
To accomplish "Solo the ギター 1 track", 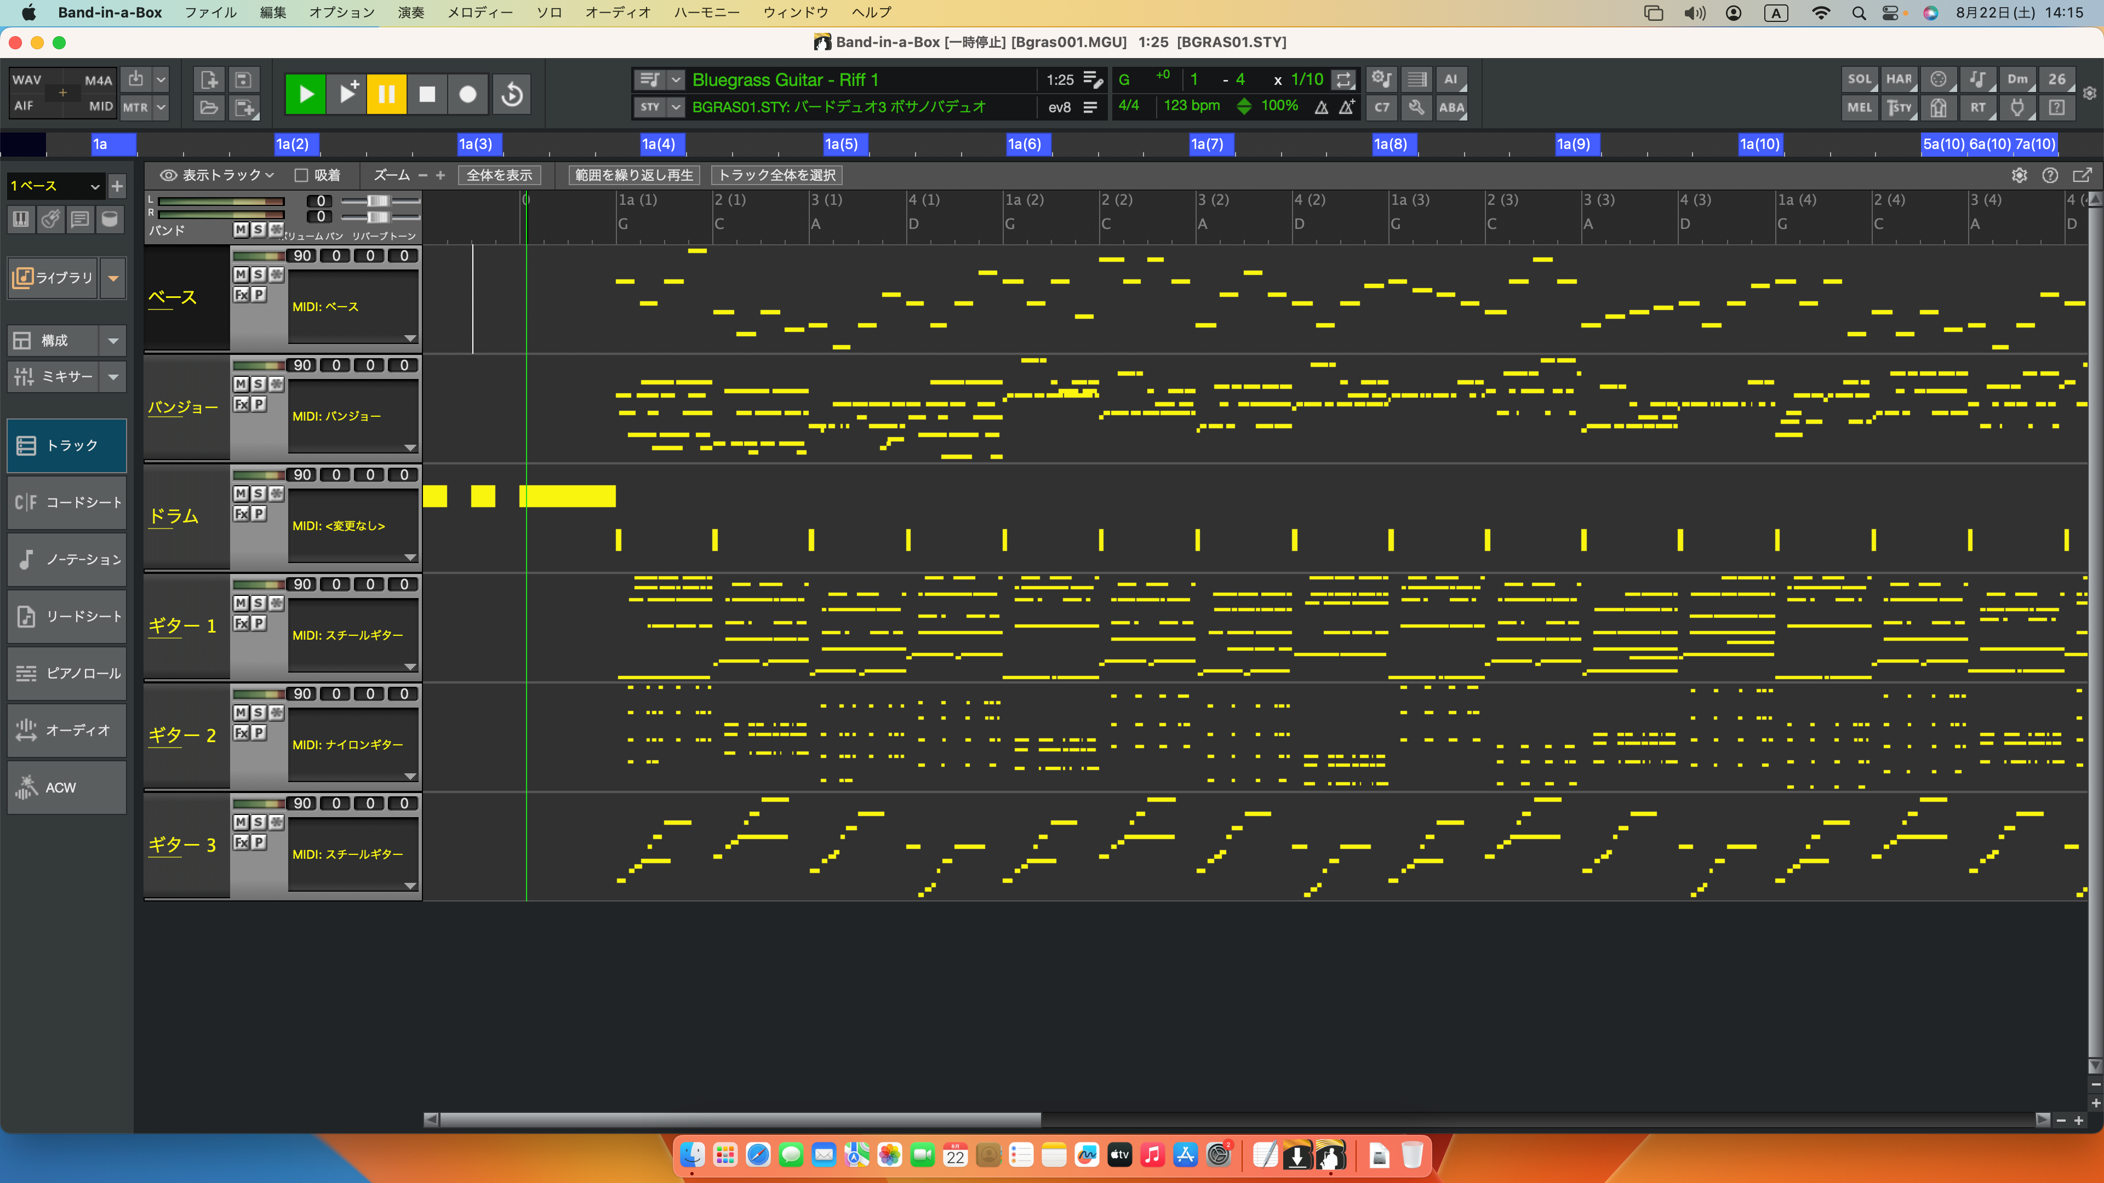I will pyautogui.click(x=258, y=602).
